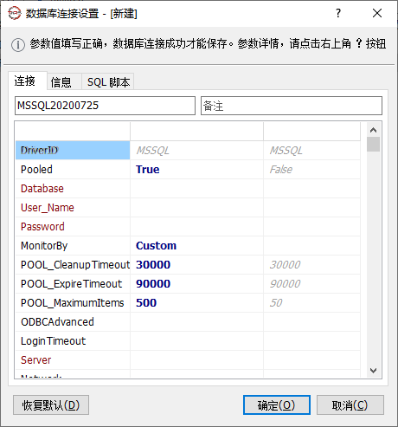Open the SQL 脚本 tab
Viewport: 398px width, 427px height.
pos(108,82)
